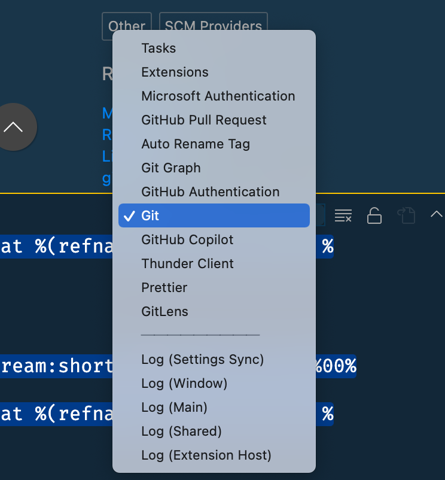Choose GitHub Copilot output channel

click(214, 239)
